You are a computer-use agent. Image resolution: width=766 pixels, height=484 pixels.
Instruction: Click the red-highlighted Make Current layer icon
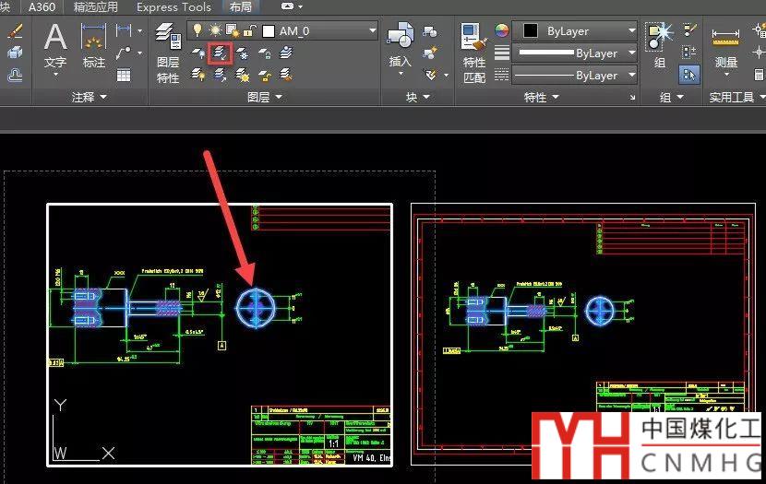[221, 53]
